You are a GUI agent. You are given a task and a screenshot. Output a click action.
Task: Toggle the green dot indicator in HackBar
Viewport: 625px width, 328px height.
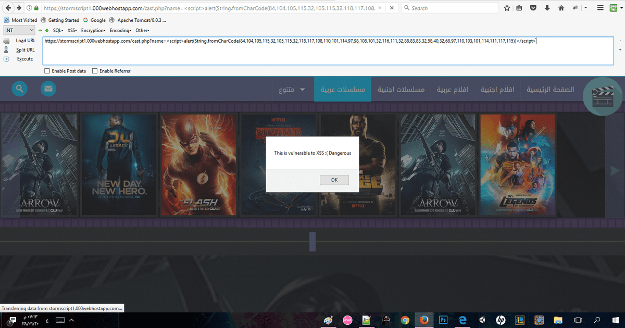(46, 30)
